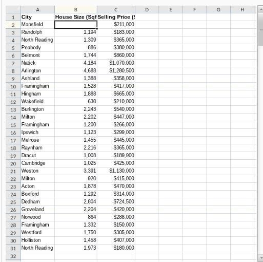Select column A header

pos(37,10)
